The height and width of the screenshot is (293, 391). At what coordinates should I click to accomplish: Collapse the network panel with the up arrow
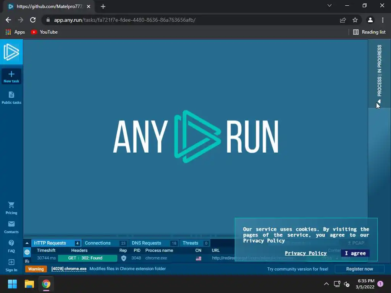pyautogui.click(x=27, y=243)
